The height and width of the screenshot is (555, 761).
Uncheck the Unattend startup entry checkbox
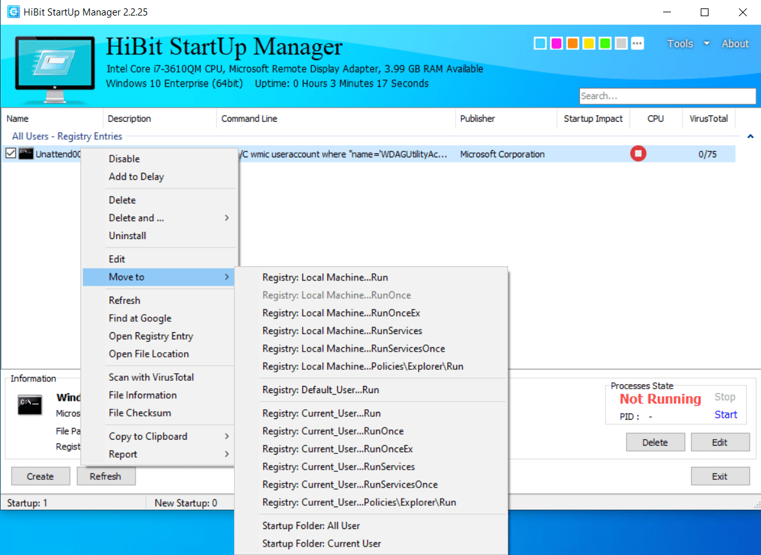[10, 153]
